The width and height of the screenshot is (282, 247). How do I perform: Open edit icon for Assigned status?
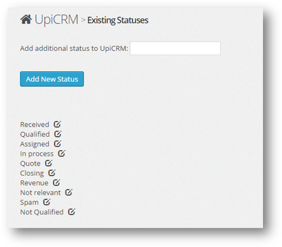pos(57,144)
